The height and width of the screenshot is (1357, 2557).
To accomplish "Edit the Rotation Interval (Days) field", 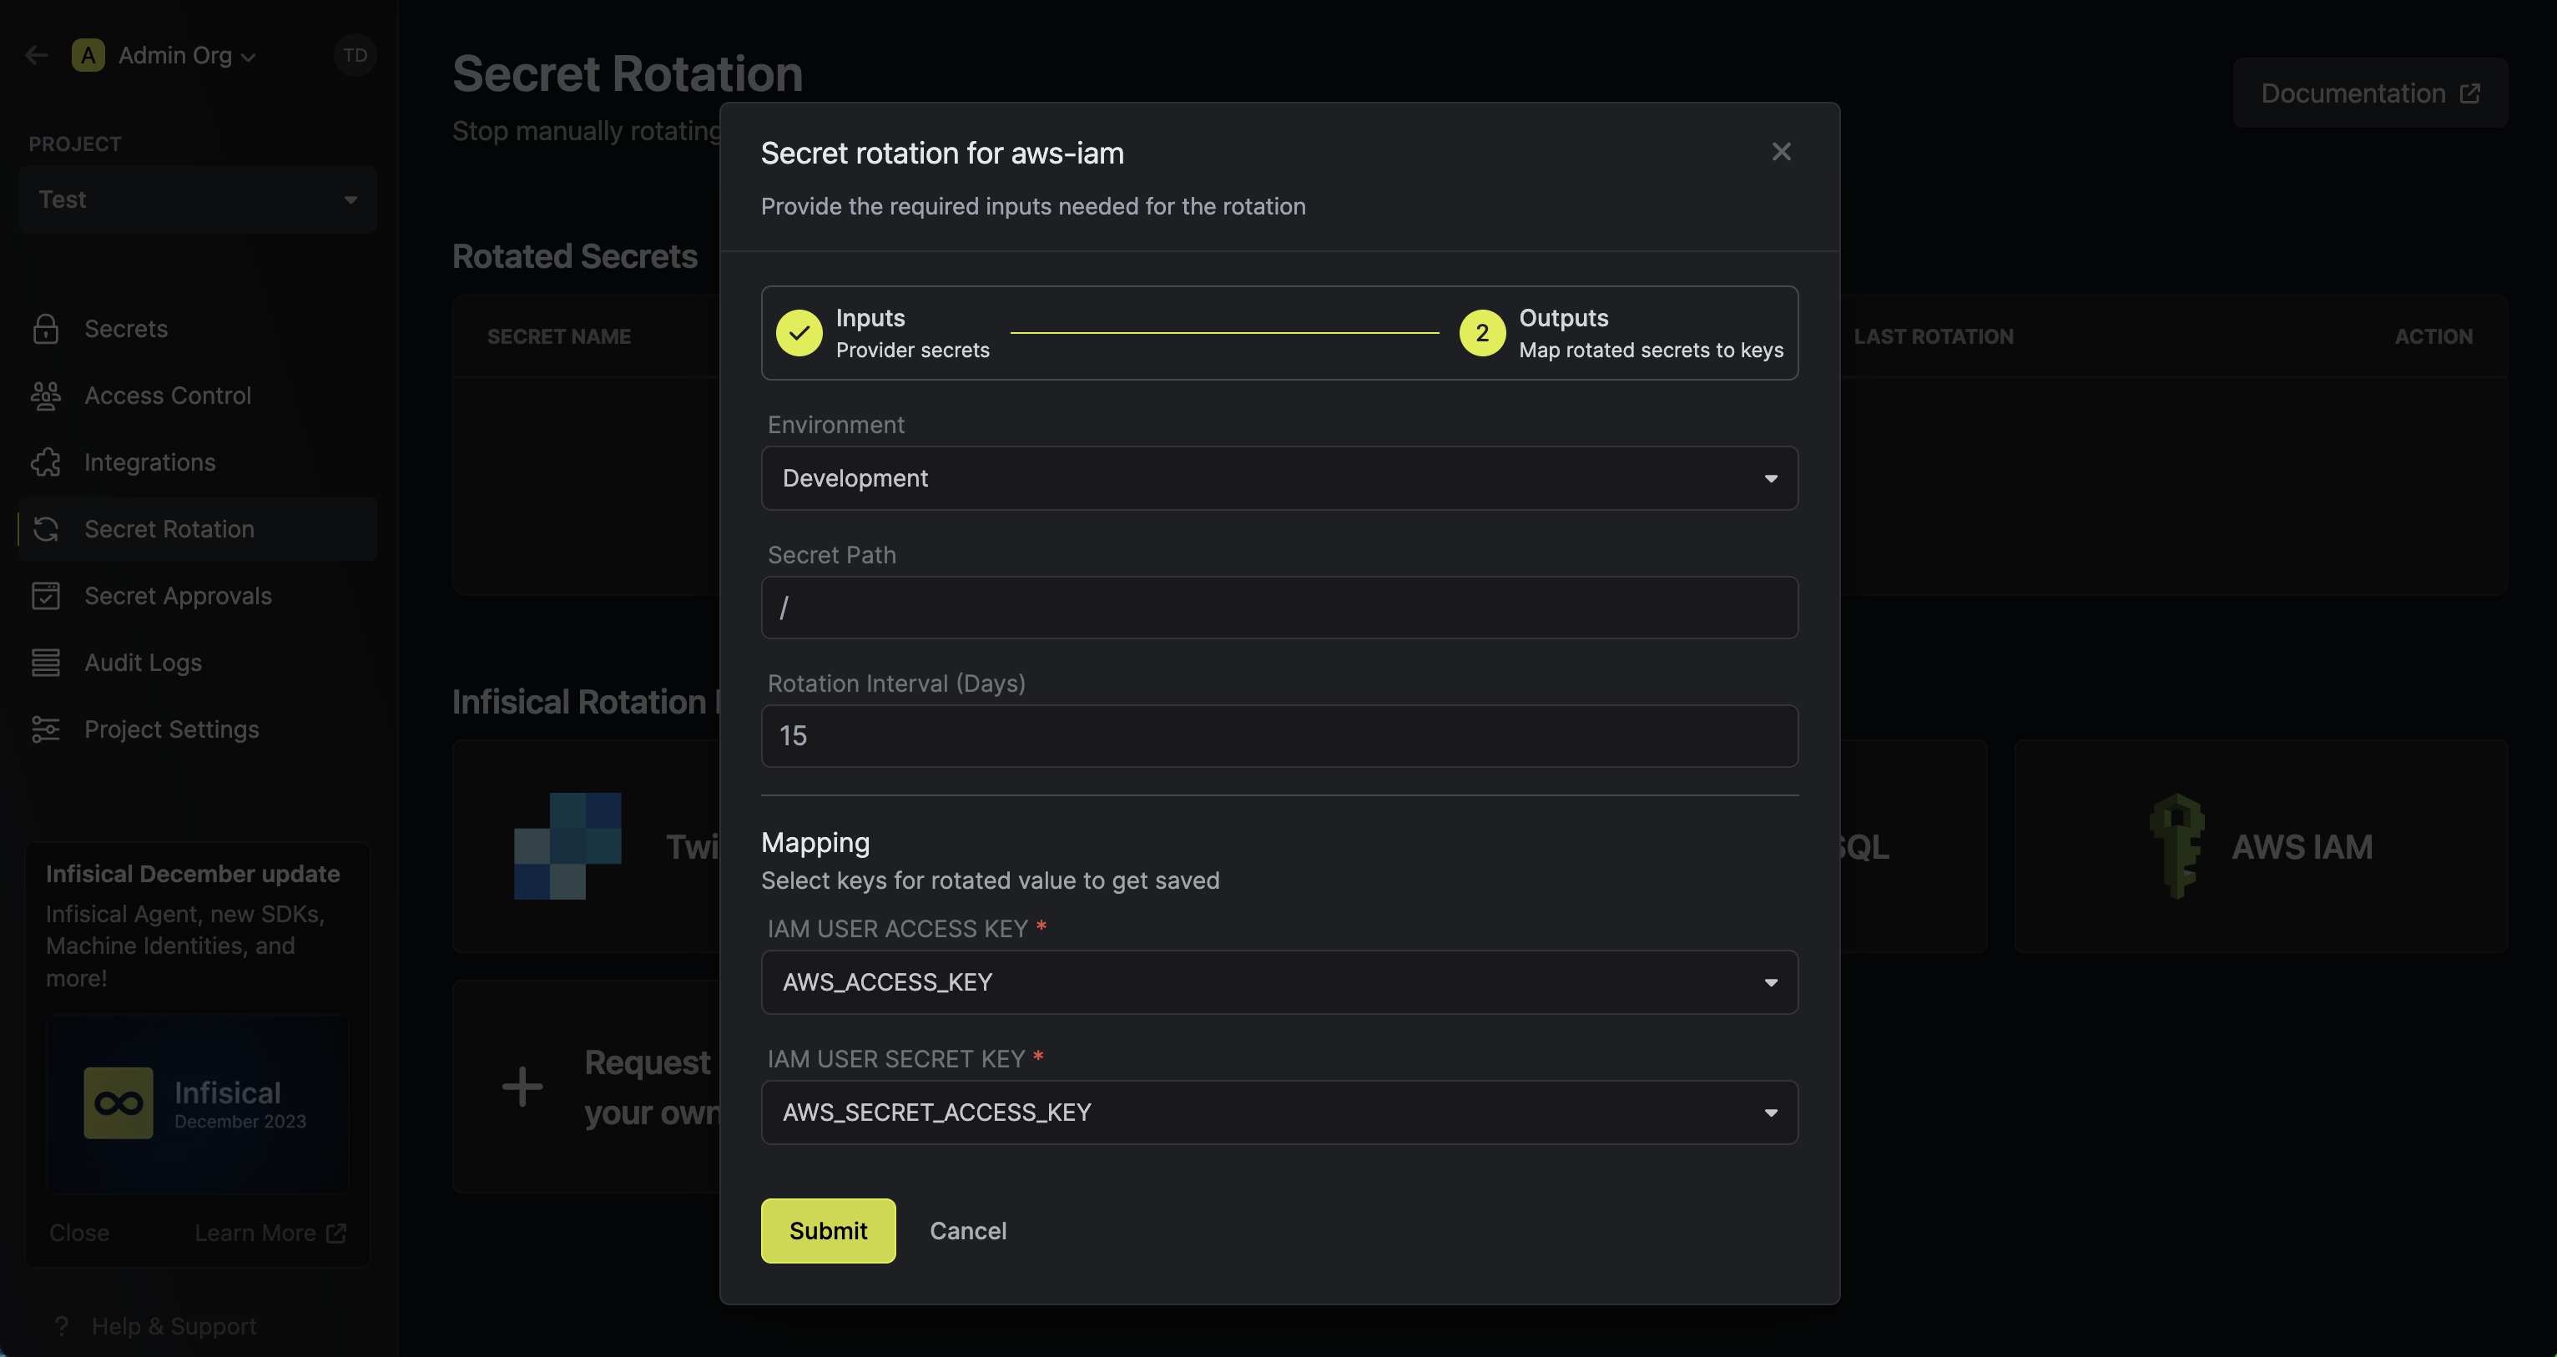I will pos(1278,735).
